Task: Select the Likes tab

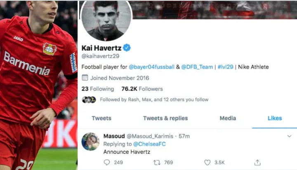Action: [x=275, y=118]
